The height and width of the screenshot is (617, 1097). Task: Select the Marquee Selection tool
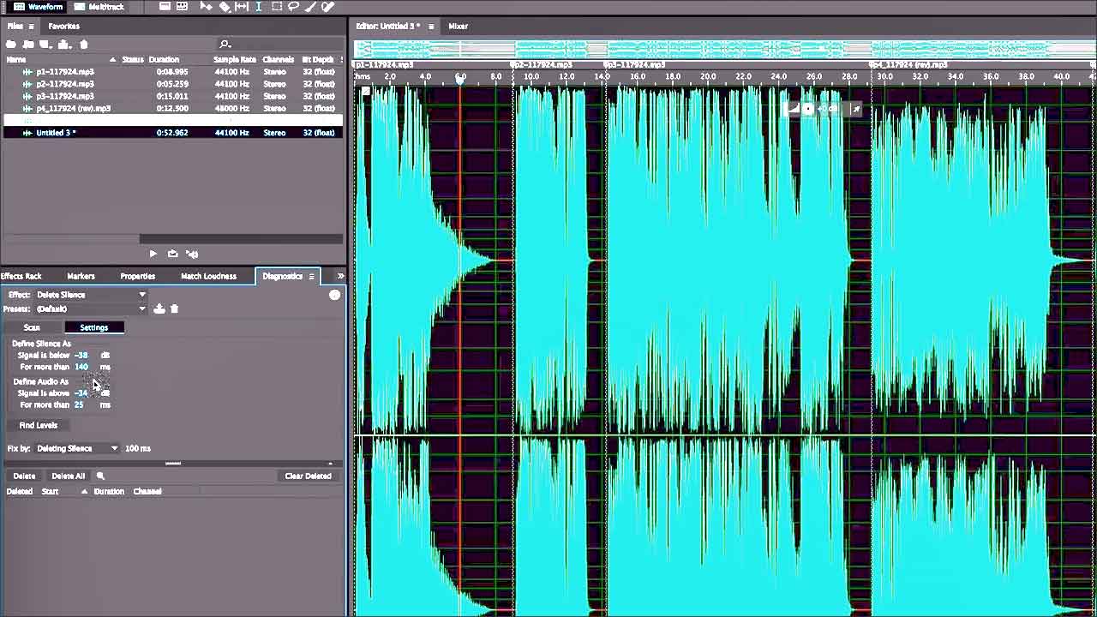coord(277,6)
